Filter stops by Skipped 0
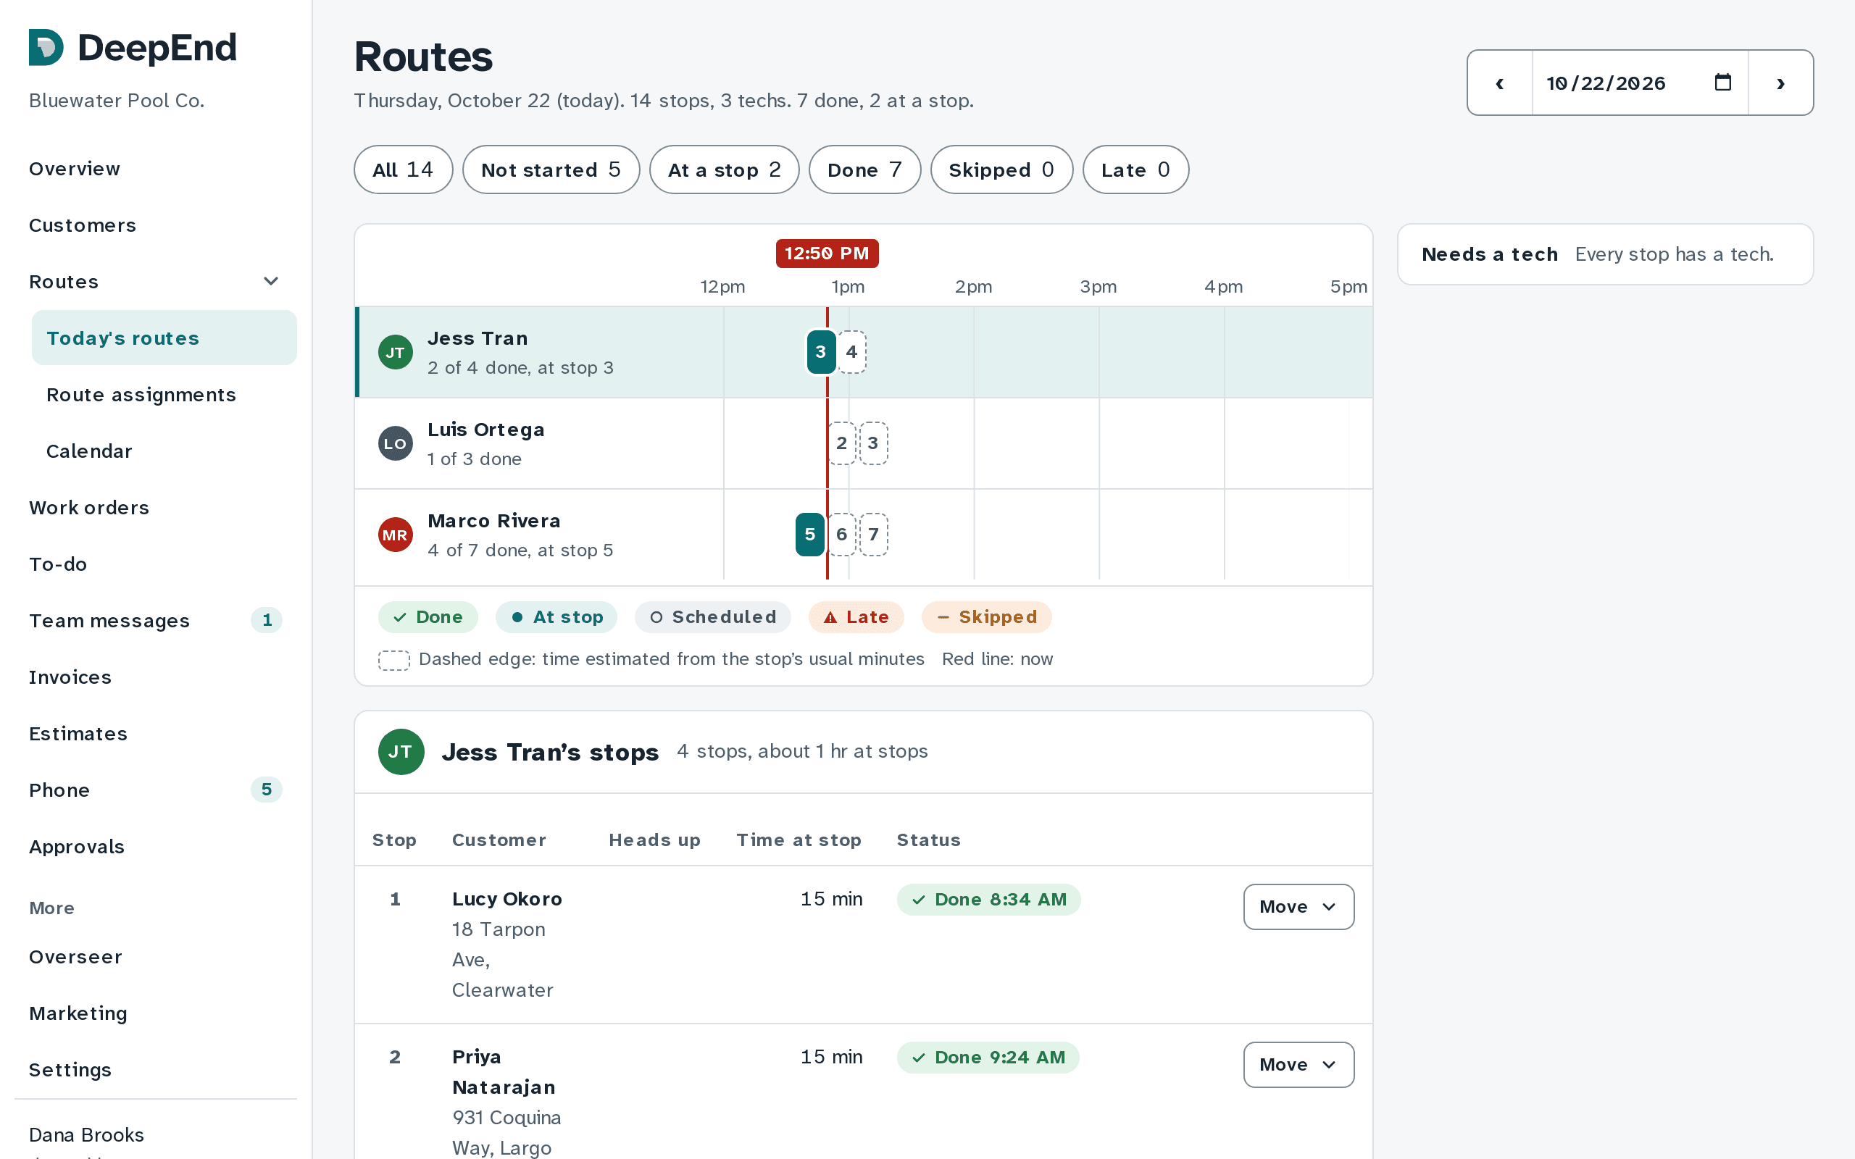The height and width of the screenshot is (1159, 1855). tap(1001, 170)
